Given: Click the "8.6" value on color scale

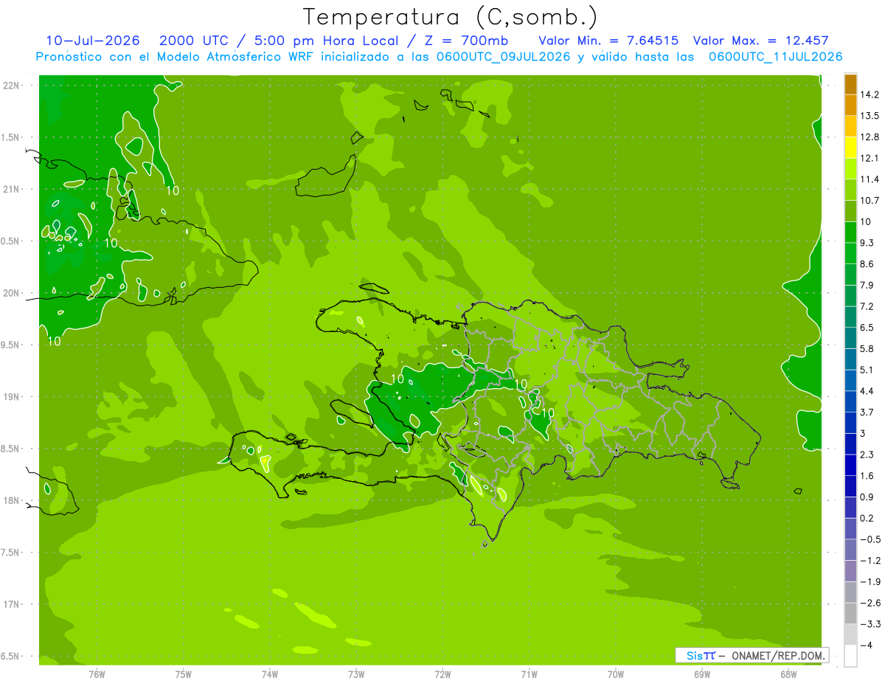Looking at the screenshot, I should click(867, 264).
